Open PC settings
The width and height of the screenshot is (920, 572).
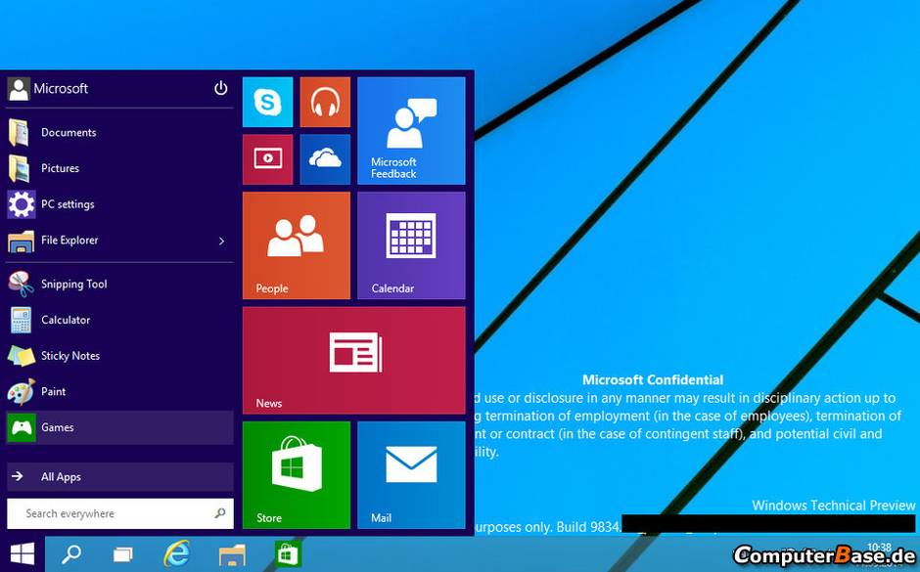pyautogui.click(x=119, y=204)
